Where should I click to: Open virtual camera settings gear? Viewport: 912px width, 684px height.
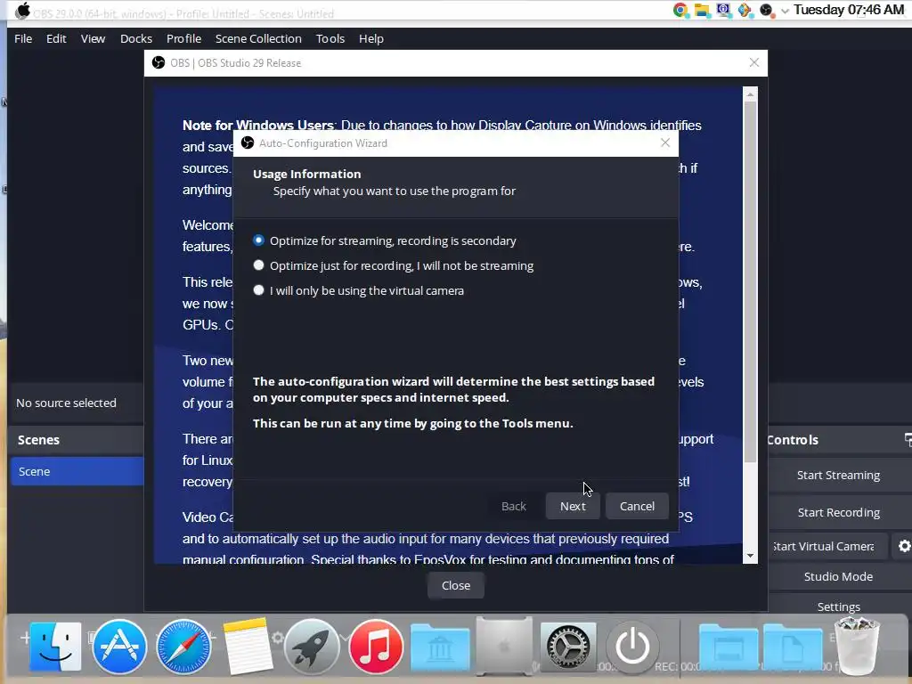coord(904,546)
